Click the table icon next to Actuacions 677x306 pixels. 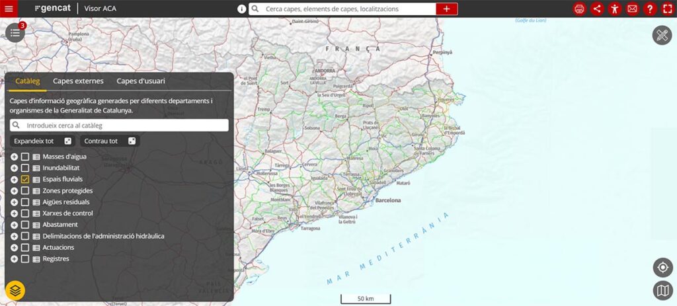click(36, 248)
